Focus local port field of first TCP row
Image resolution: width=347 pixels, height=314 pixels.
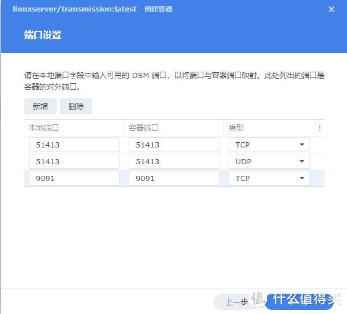[74, 145]
